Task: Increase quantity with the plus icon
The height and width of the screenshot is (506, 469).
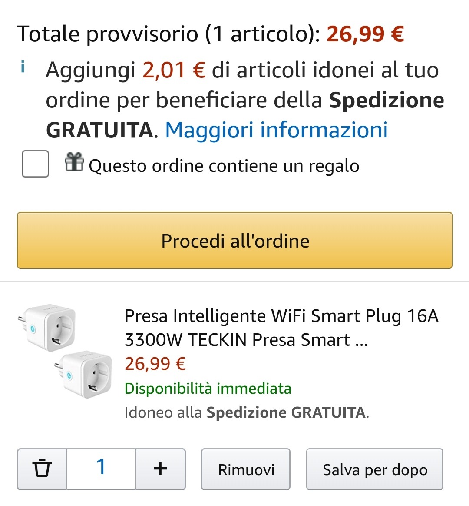Action: click(160, 469)
